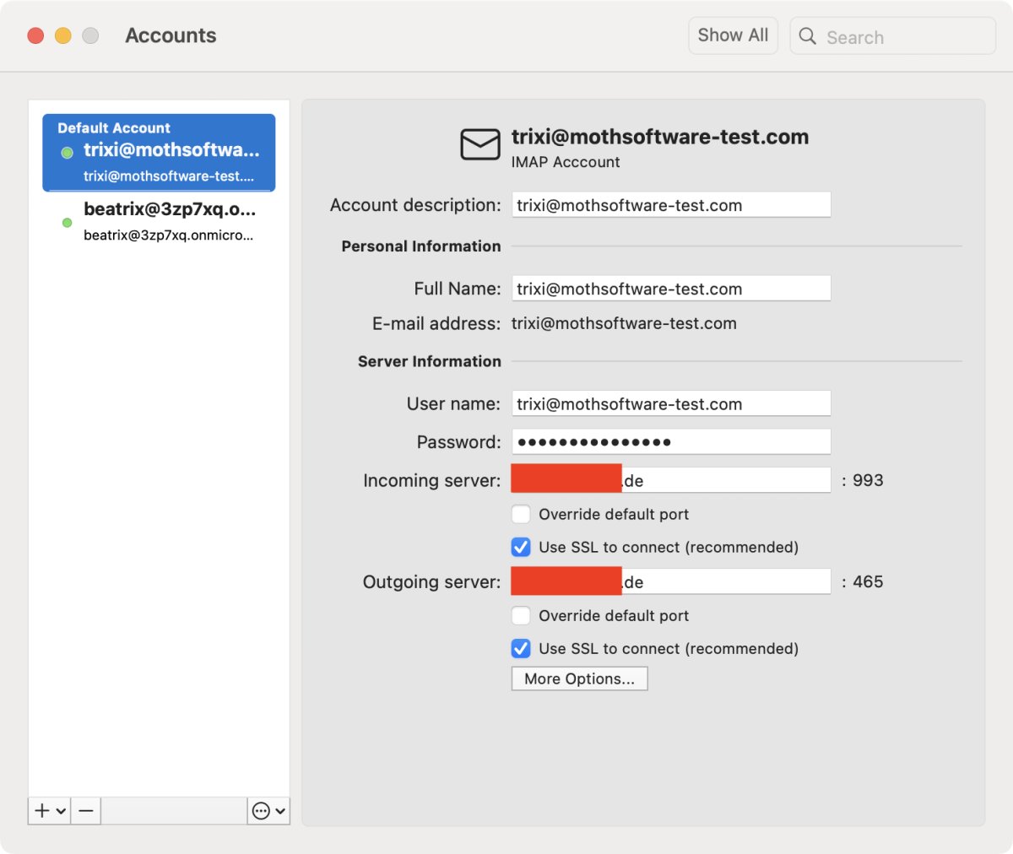
Task: Toggle incoming server Override default port
Action: click(521, 514)
